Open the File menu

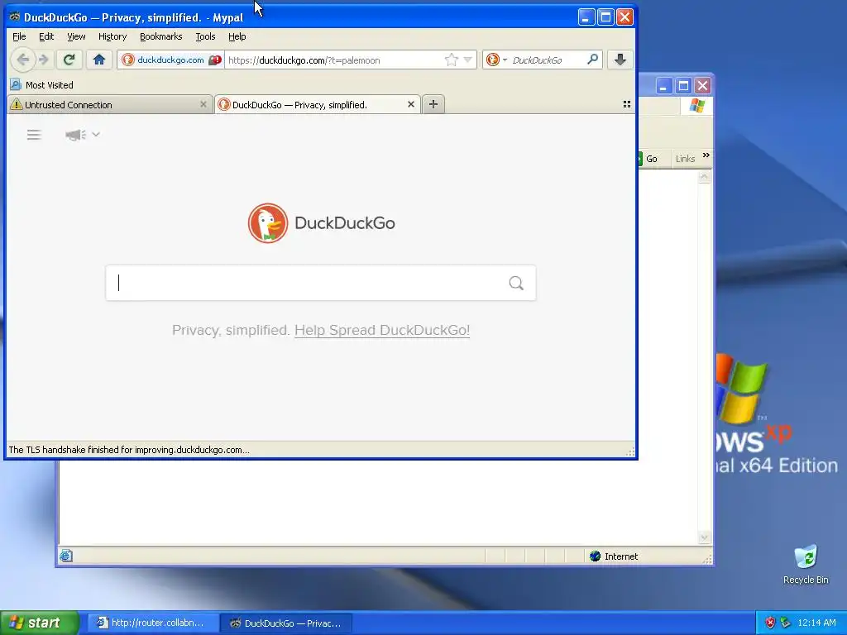pos(19,36)
